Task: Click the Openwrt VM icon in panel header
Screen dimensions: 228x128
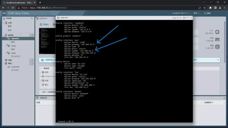Action: pyautogui.click(x=38, y=18)
